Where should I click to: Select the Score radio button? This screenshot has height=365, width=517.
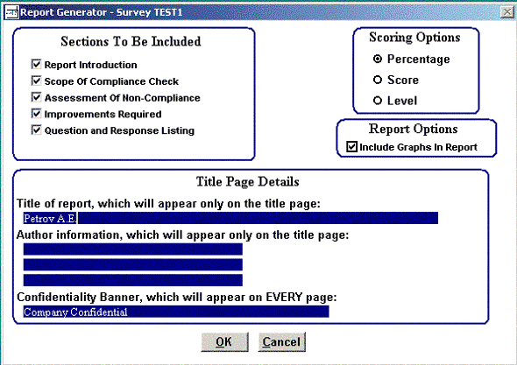(x=378, y=80)
